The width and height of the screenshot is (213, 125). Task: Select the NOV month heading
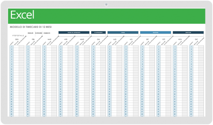click(x=180, y=39)
